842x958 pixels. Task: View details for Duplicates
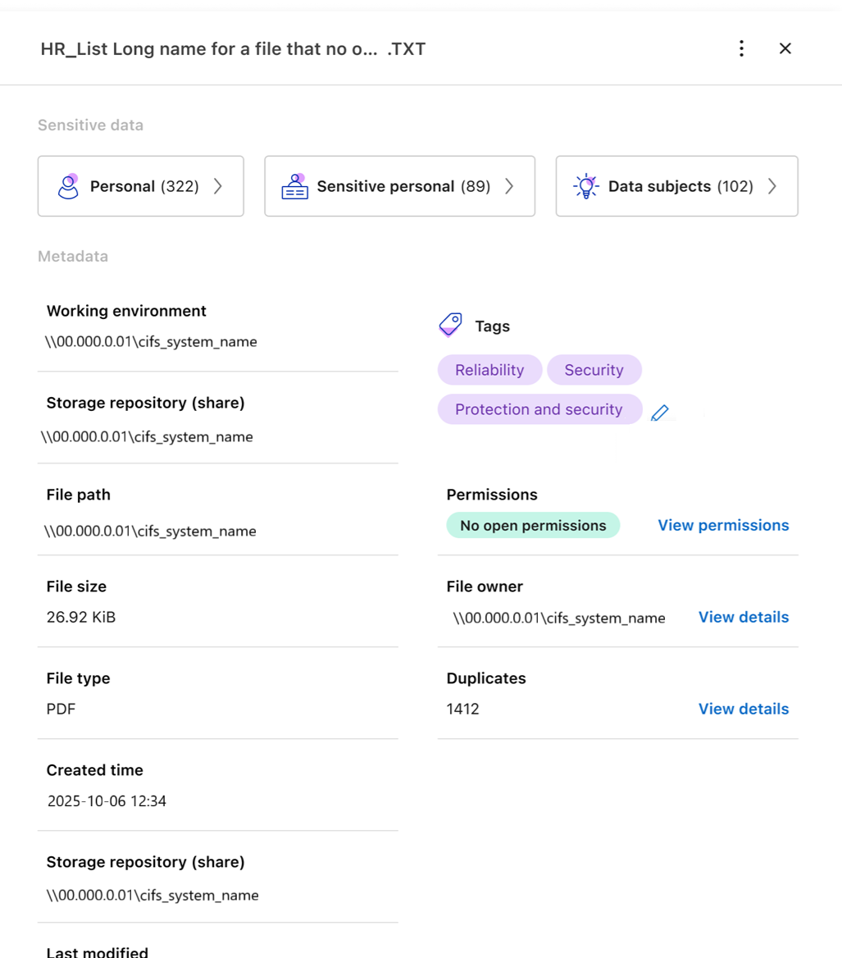(x=743, y=709)
